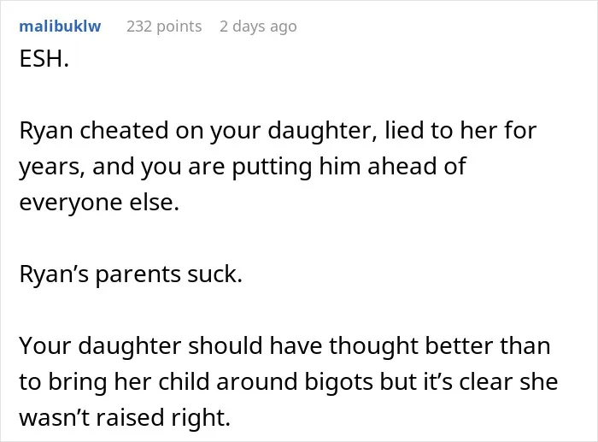Click the line starting years, and you
598x442 pixels.
click(243, 167)
